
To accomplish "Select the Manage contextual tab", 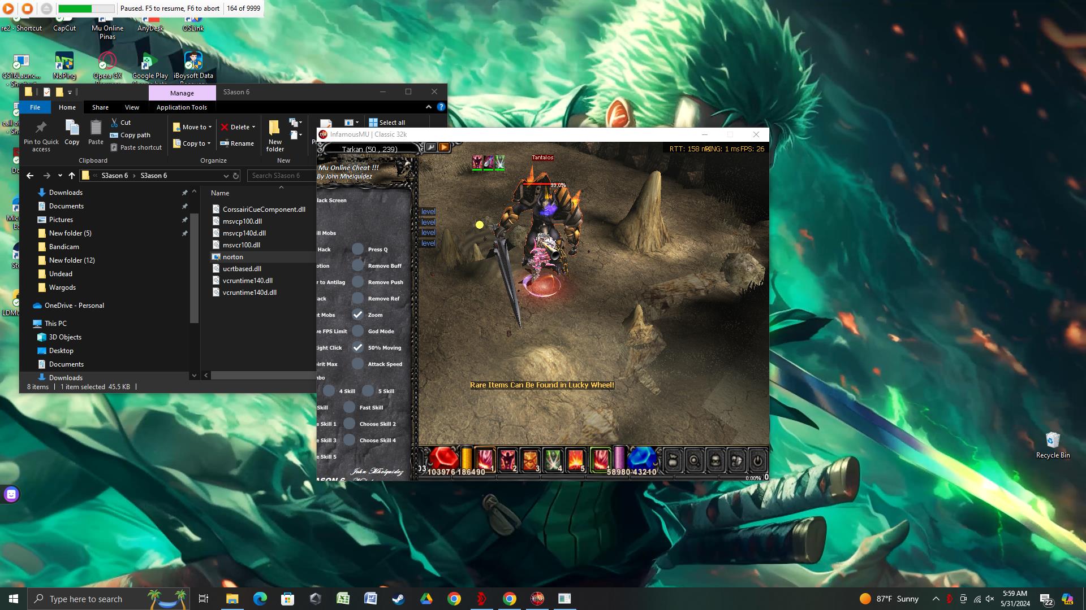I will tap(182, 93).
